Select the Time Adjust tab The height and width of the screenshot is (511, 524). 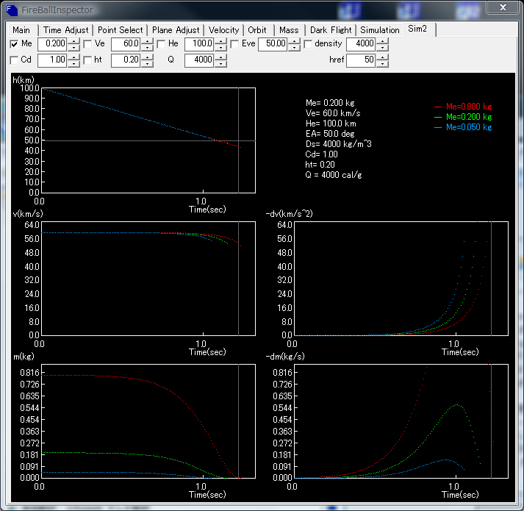coord(66,30)
